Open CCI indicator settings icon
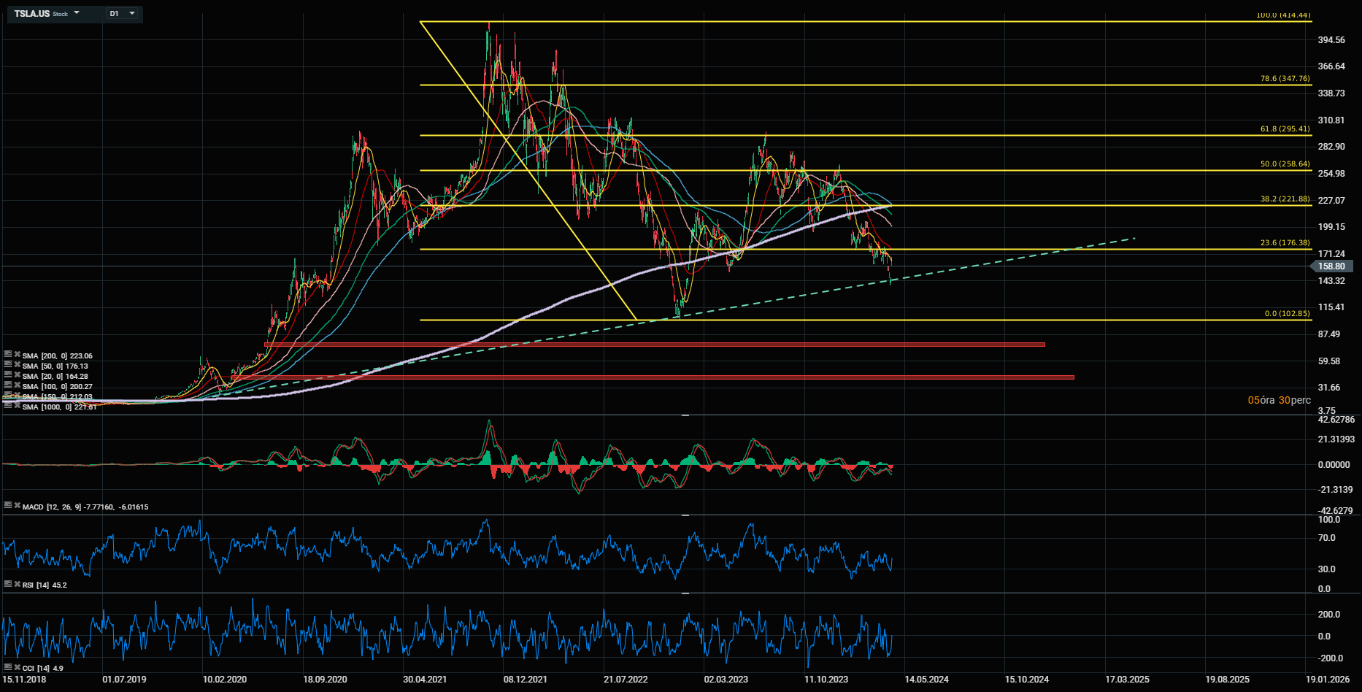 pyautogui.click(x=7, y=667)
